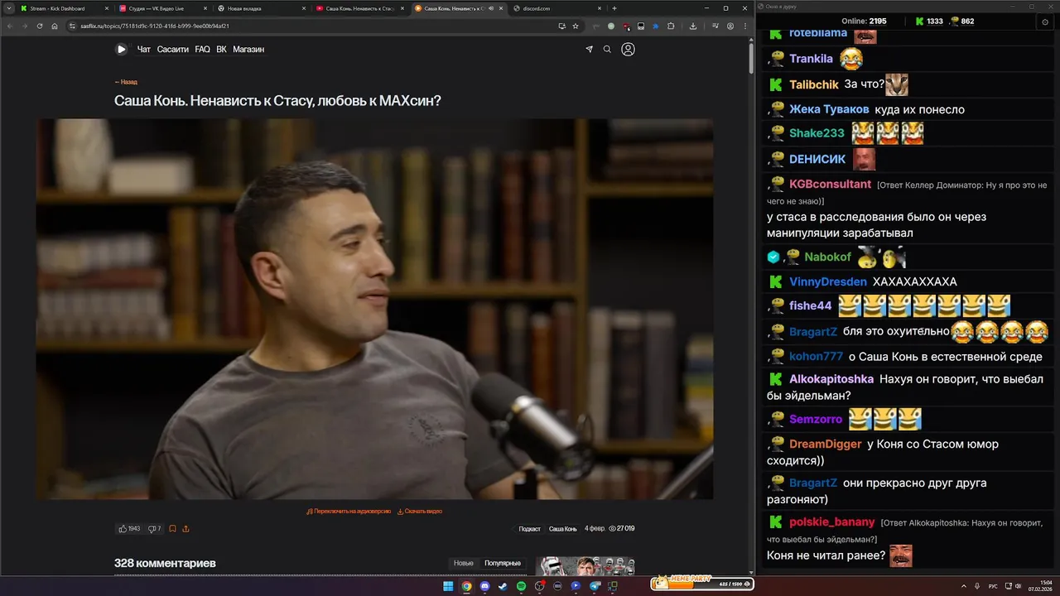
Task: Switch to Новая вкладка tab
Action: pyautogui.click(x=261, y=8)
